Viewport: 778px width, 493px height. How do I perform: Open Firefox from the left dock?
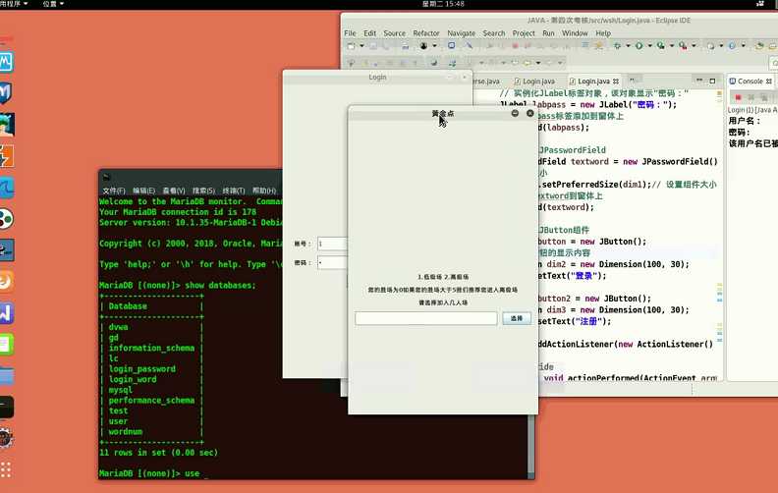pos(7,281)
